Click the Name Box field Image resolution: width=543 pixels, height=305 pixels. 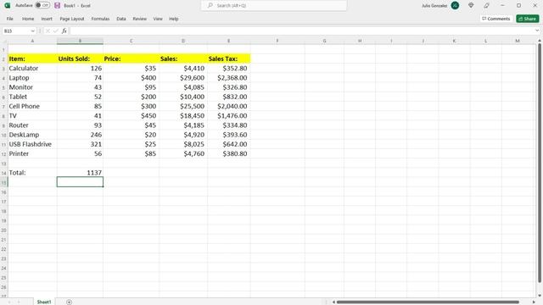pyautogui.click(x=16, y=31)
